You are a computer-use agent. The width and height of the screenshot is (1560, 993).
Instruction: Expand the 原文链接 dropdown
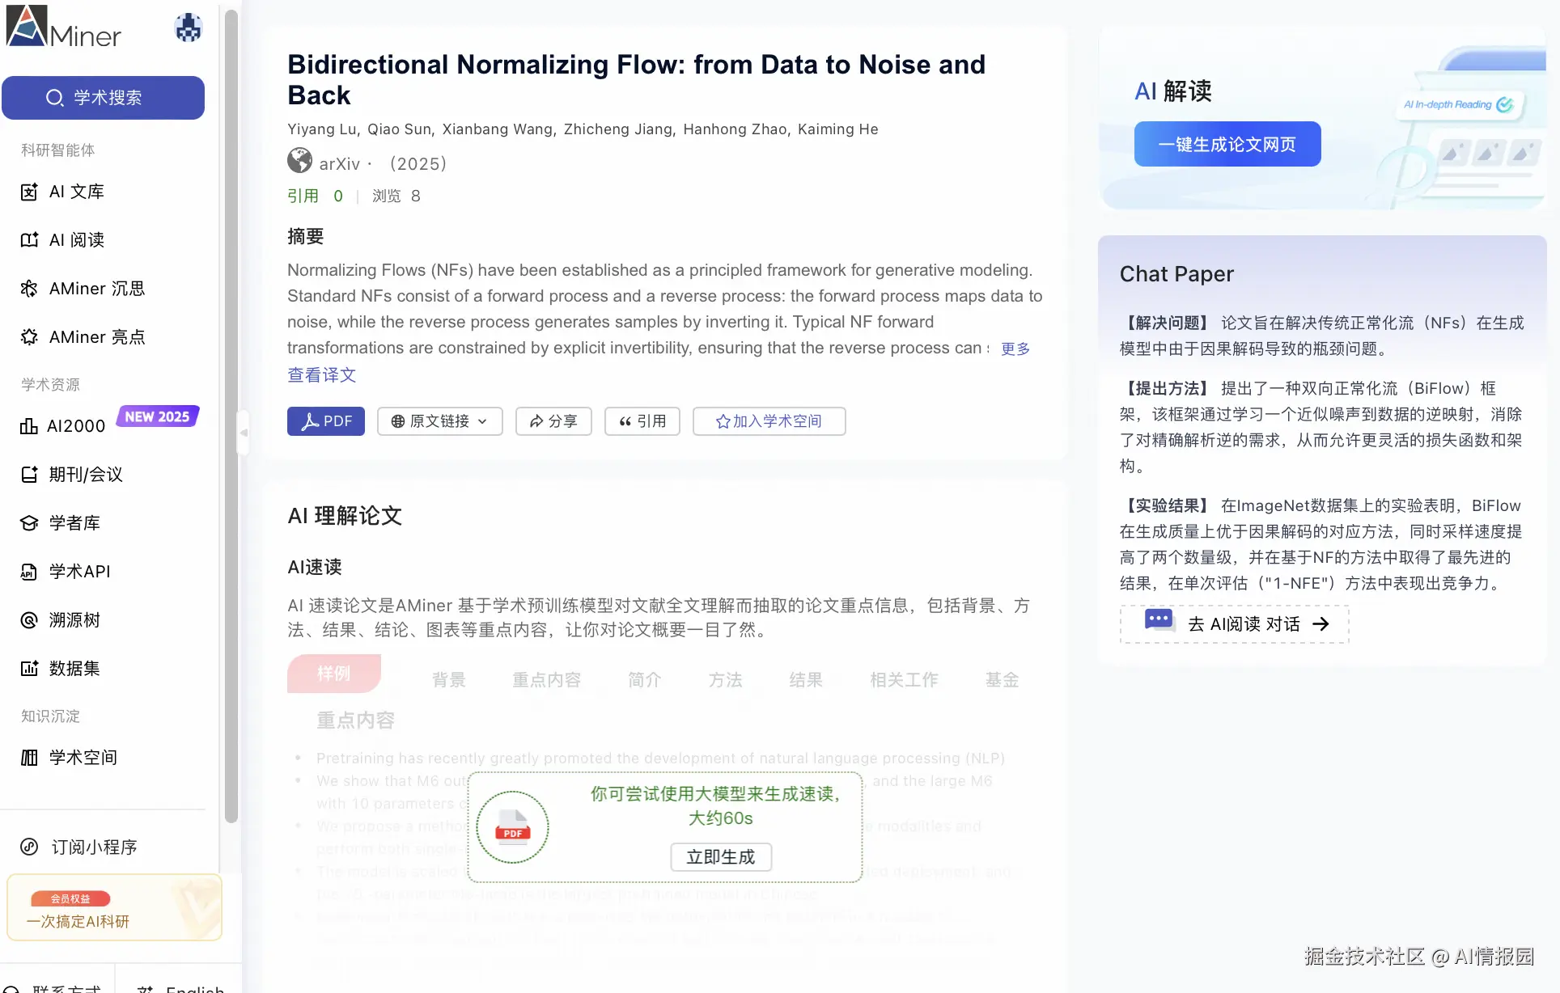(x=439, y=421)
